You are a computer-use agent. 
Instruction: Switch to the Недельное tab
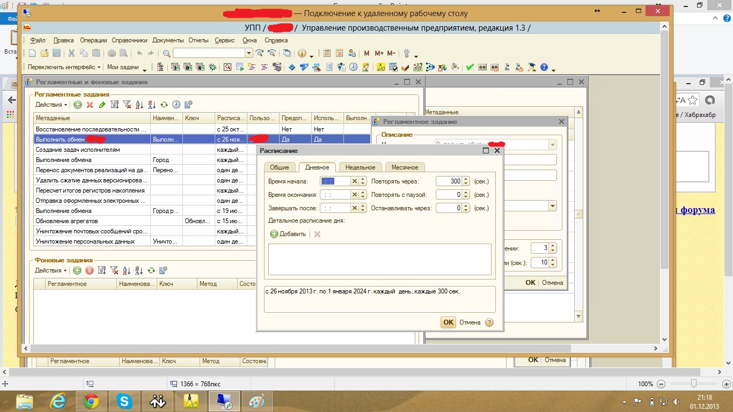(360, 167)
